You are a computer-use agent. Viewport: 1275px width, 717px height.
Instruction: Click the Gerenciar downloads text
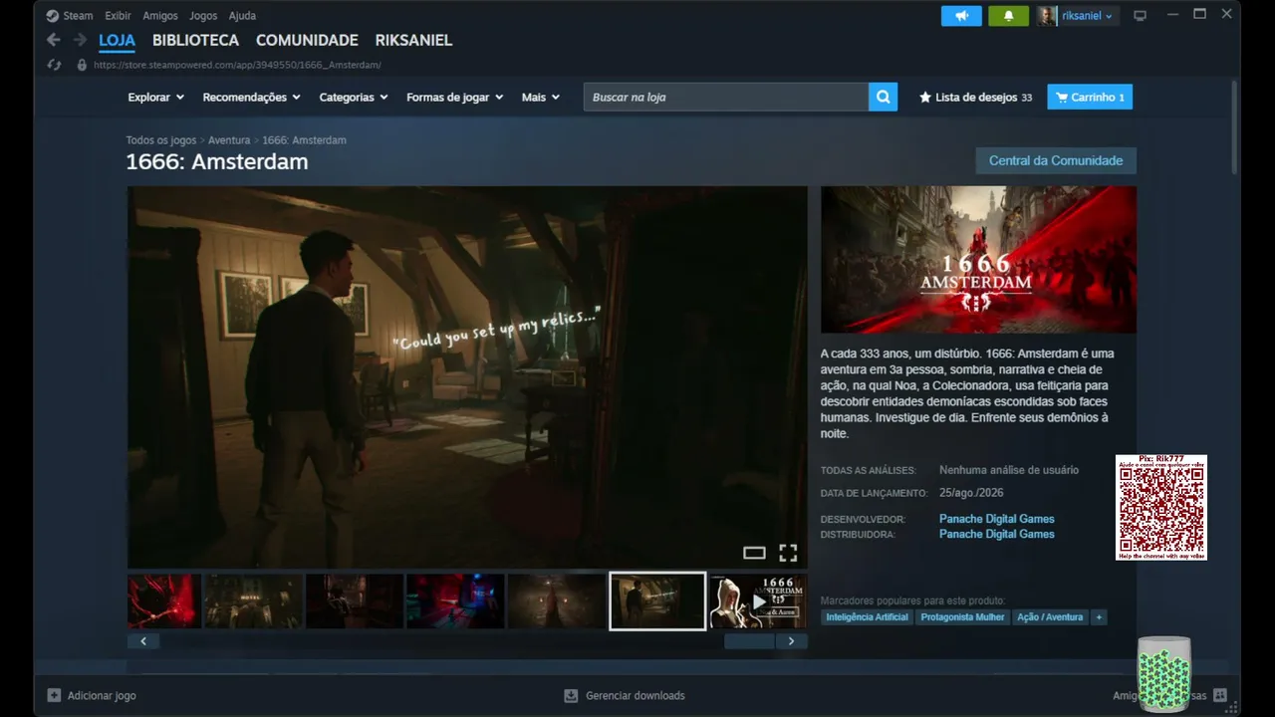coord(636,696)
